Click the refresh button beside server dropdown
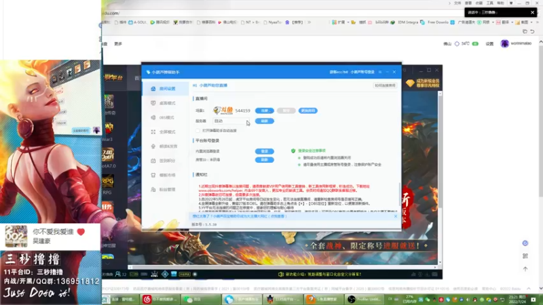 coord(265,121)
